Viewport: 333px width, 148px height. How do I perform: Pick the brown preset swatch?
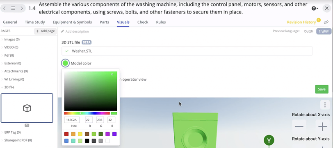click(x=87, y=134)
